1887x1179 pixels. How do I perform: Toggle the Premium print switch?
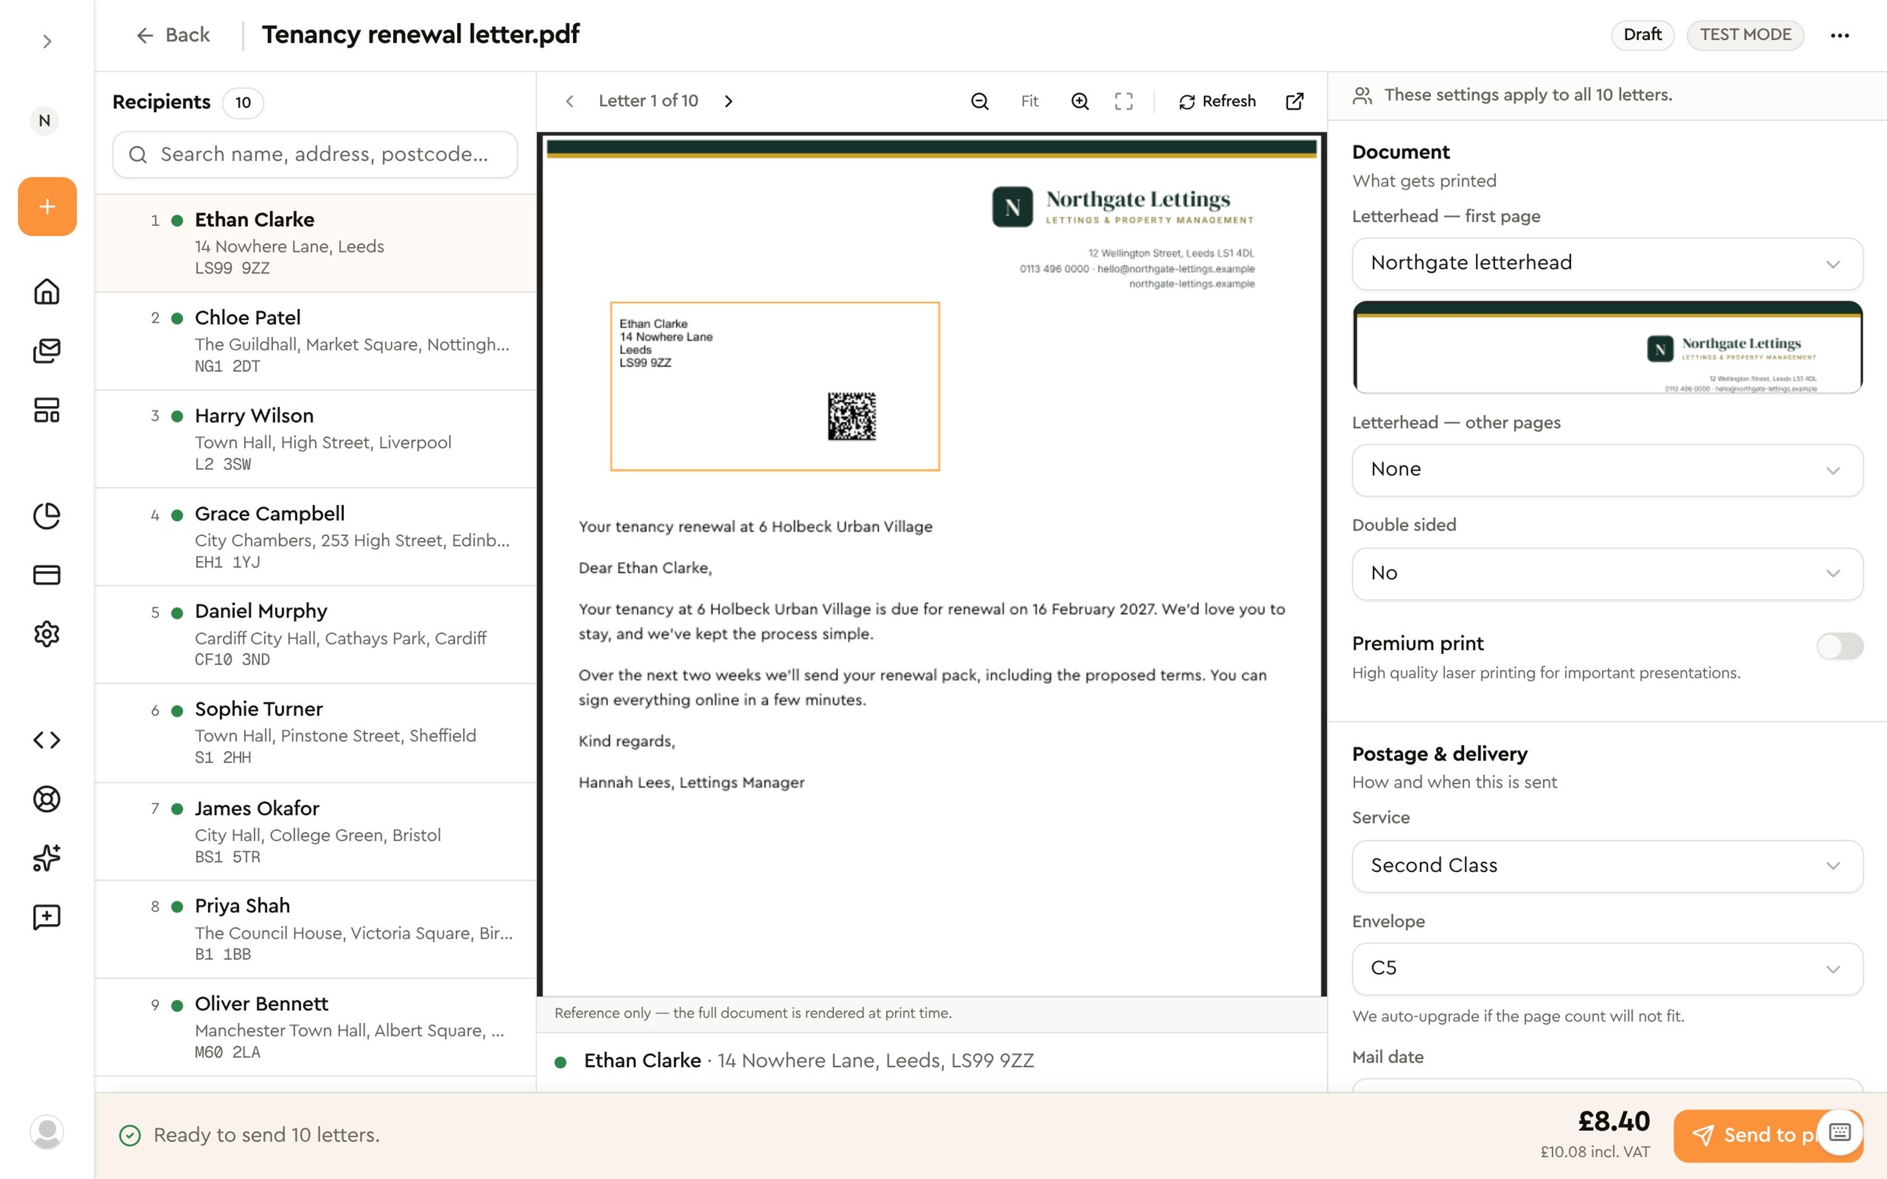pos(1839,646)
